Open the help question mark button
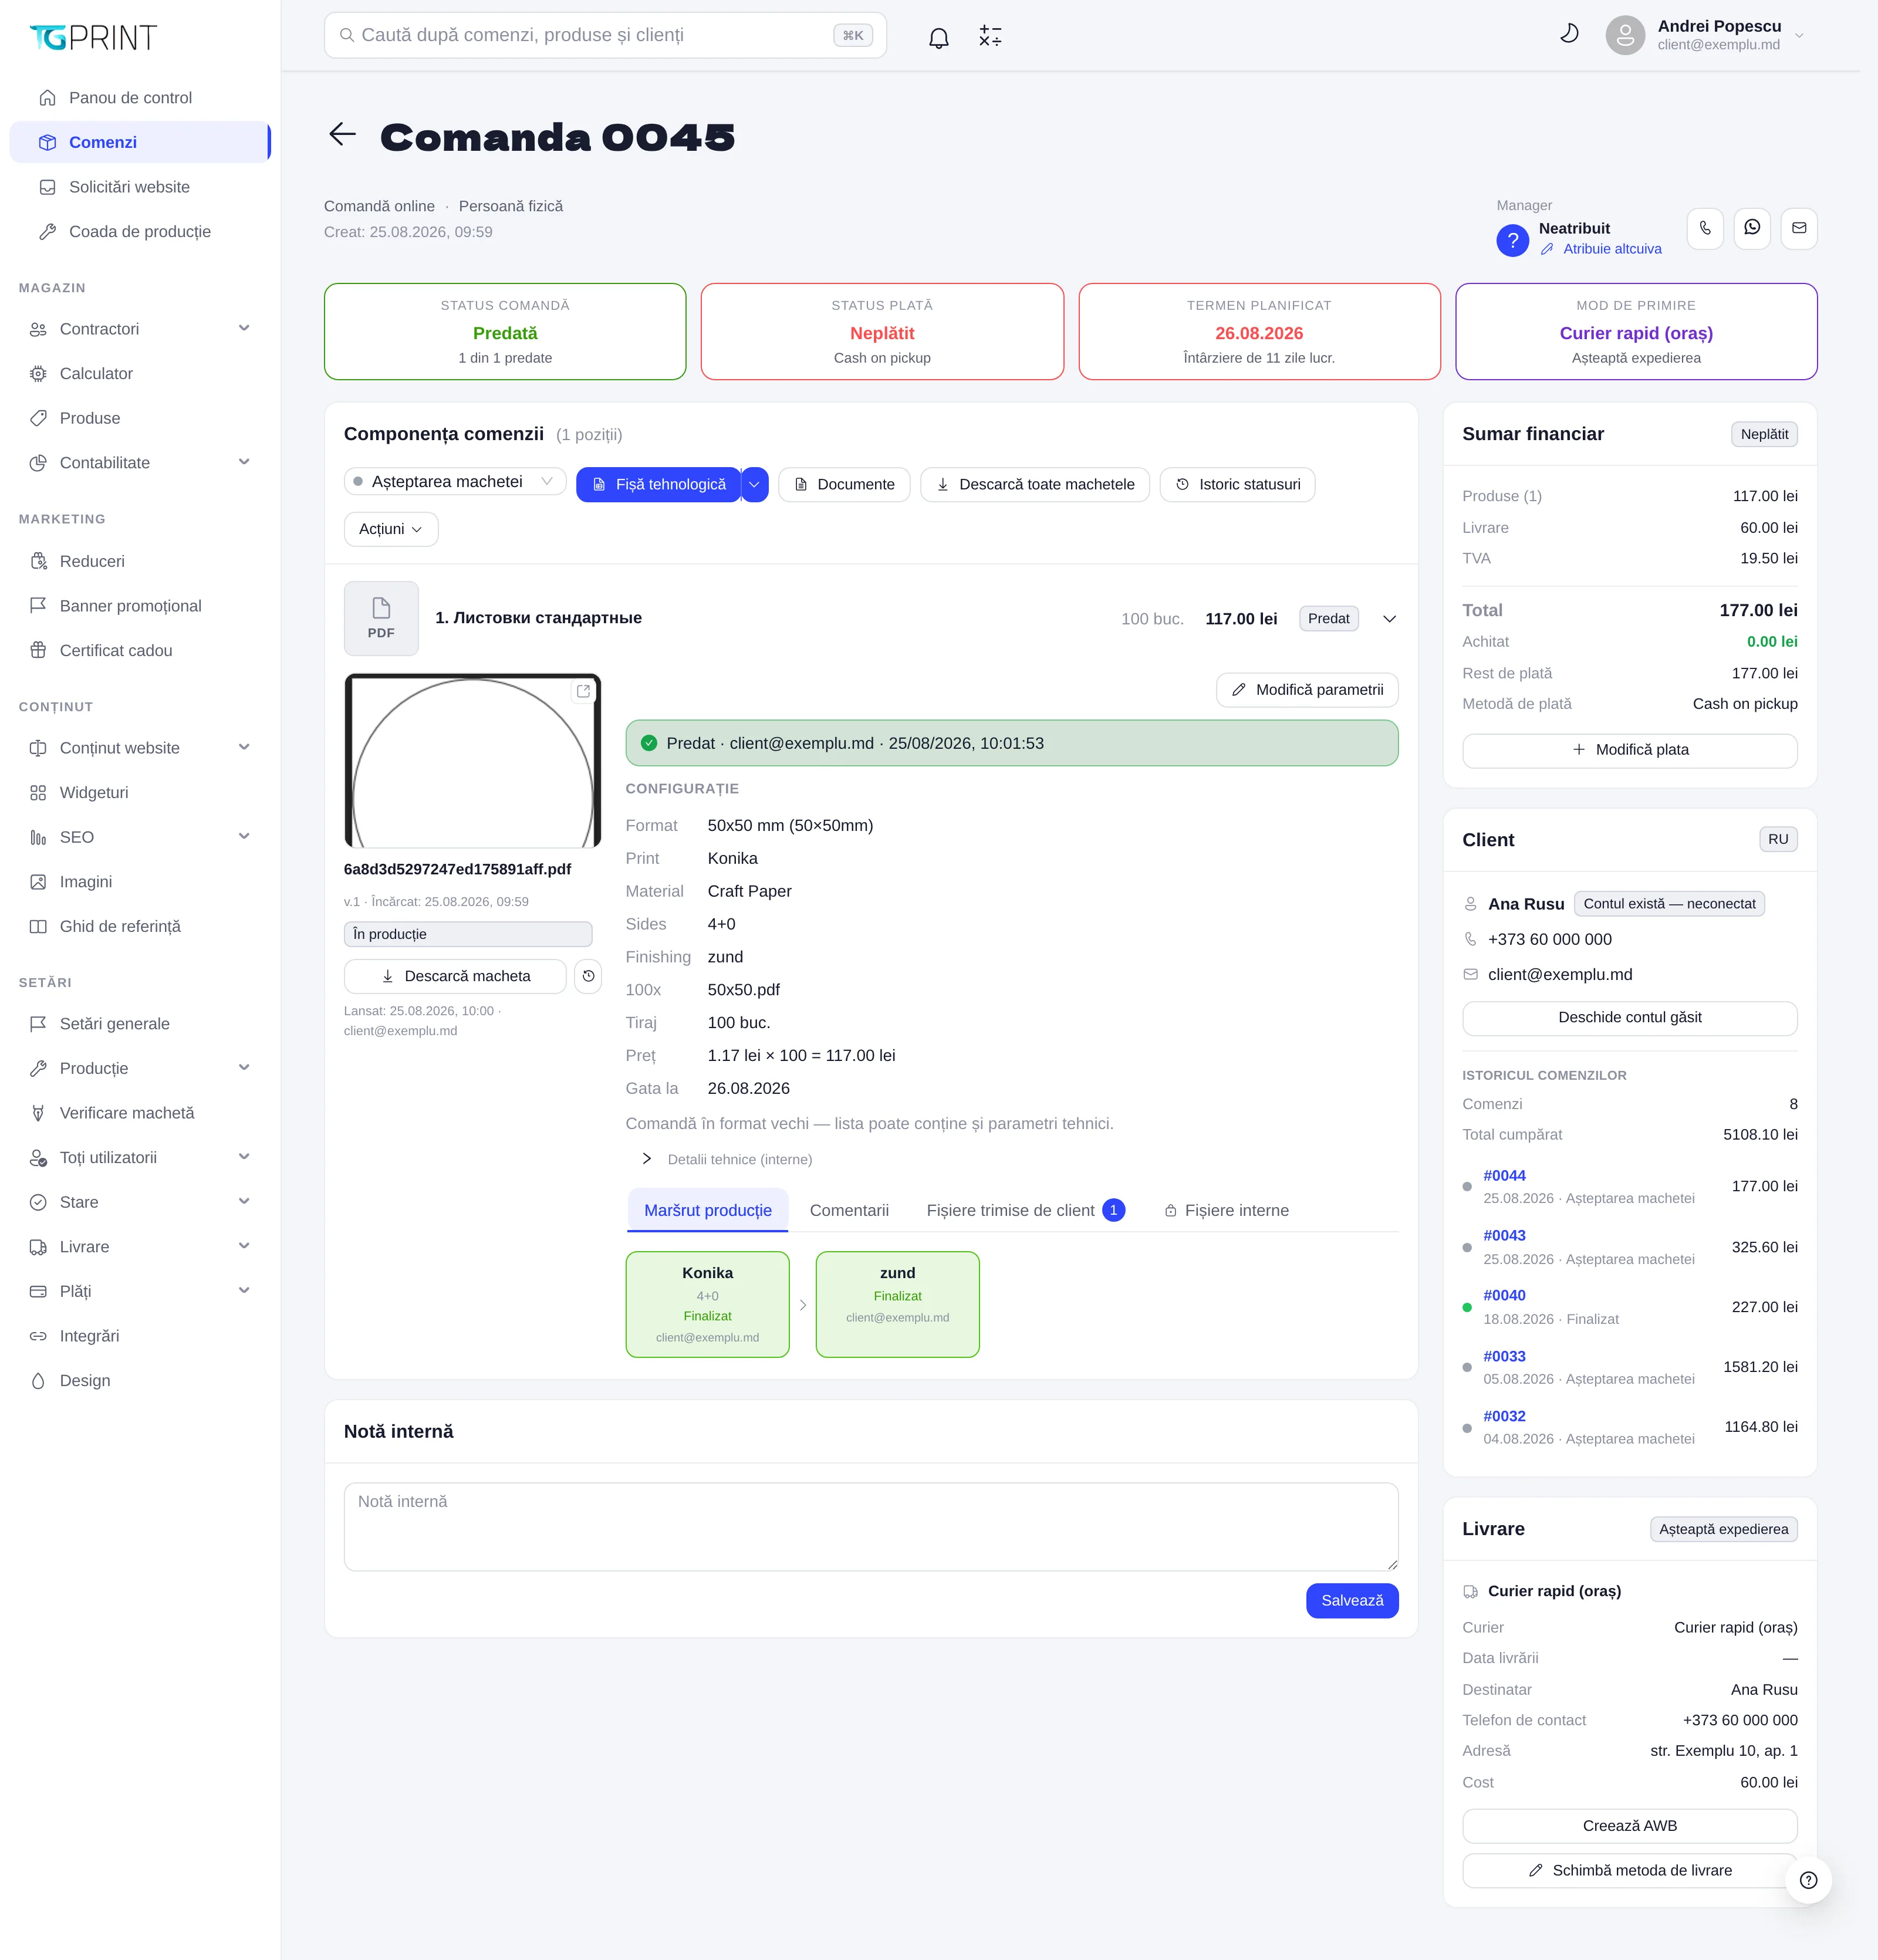This screenshot has height=1960, width=1878. [x=1808, y=1880]
